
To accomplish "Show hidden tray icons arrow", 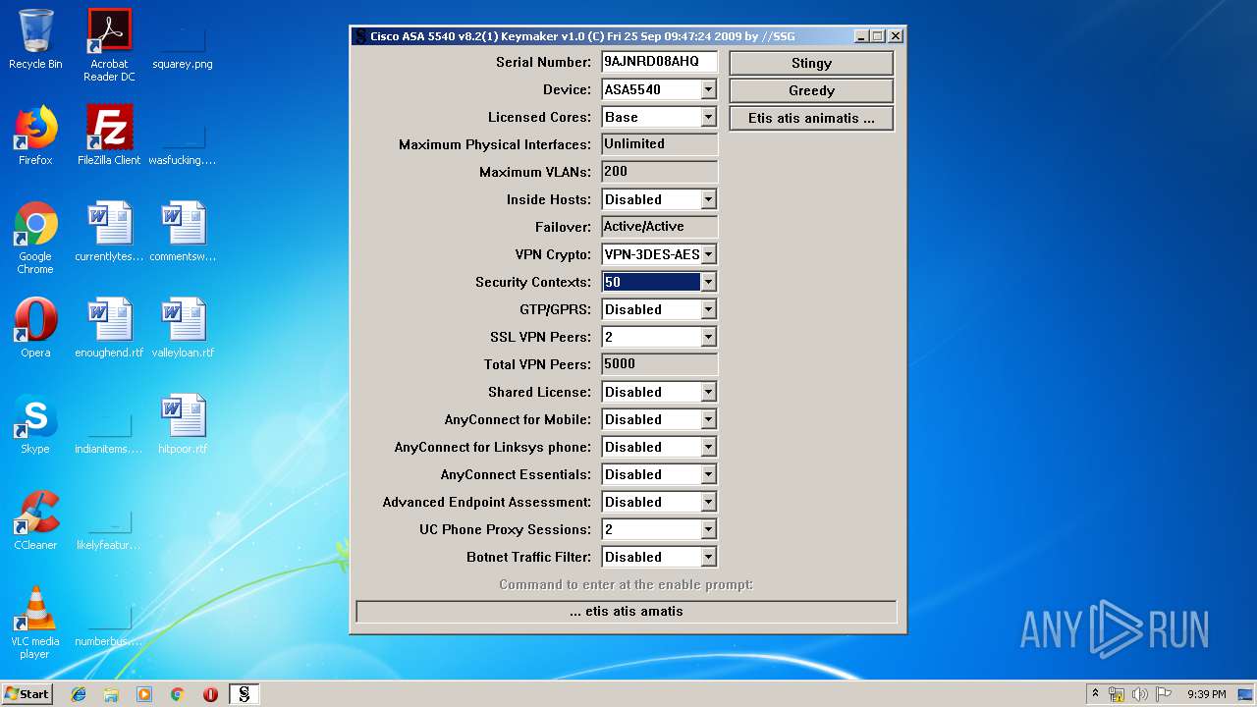I will pyautogui.click(x=1095, y=694).
